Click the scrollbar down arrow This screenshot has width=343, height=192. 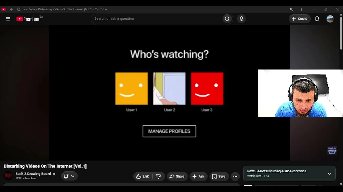pos(341,184)
